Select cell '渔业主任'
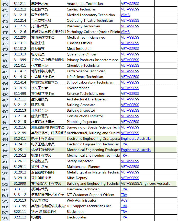 click(48, 43)
